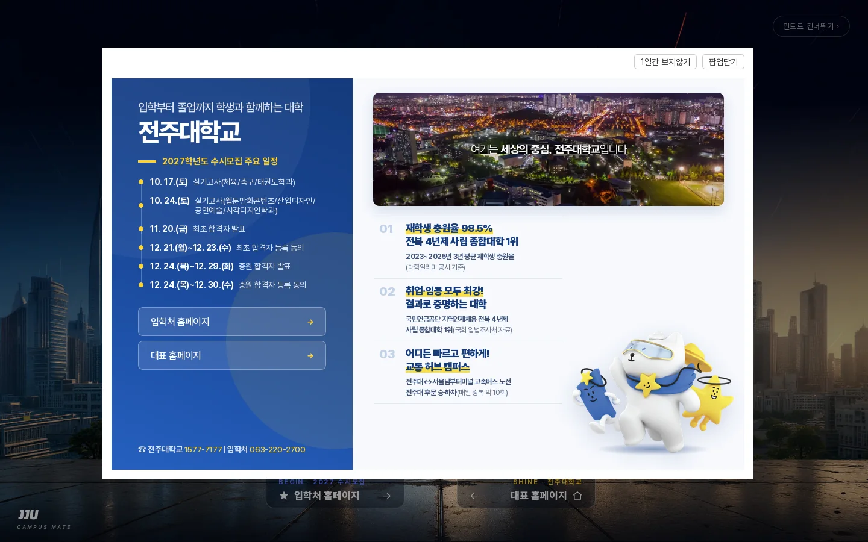Click the admissions phone number 063-220-2700
This screenshot has width=868, height=542.
click(x=277, y=449)
